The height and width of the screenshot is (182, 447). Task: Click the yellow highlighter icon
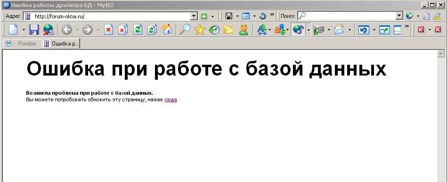point(437,16)
